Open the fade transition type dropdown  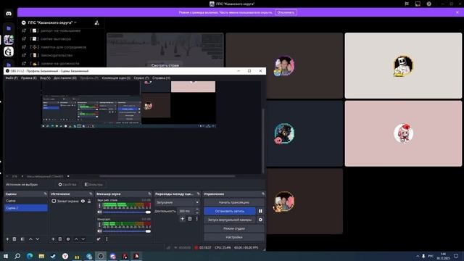(177, 202)
